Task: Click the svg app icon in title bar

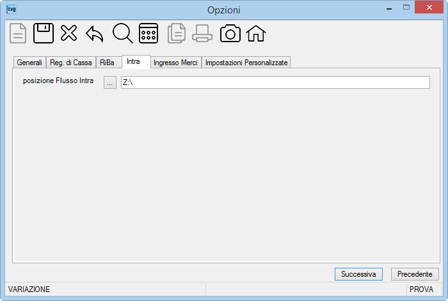Action: point(11,9)
